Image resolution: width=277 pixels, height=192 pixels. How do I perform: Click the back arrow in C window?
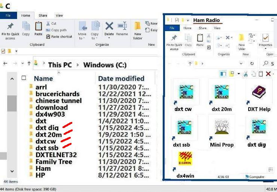point(5,63)
